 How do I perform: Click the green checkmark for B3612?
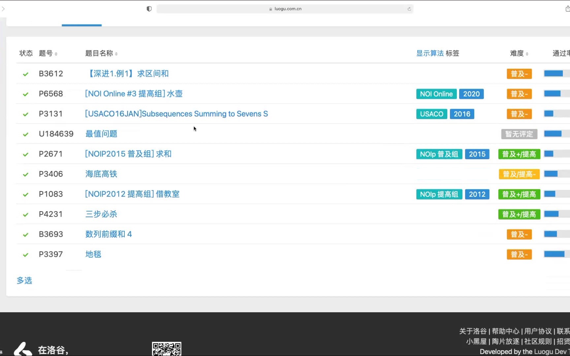[25, 74]
